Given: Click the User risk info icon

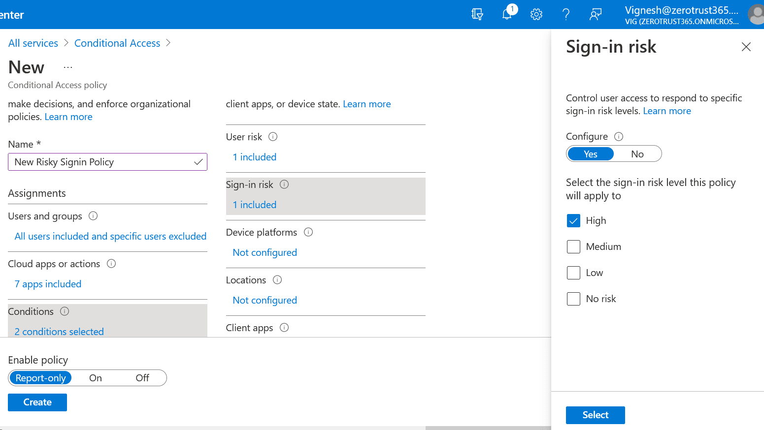Looking at the screenshot, I should coord(273,137).
